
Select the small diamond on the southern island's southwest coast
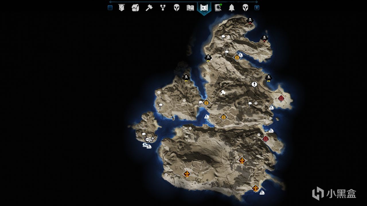[x=166, y=175]
